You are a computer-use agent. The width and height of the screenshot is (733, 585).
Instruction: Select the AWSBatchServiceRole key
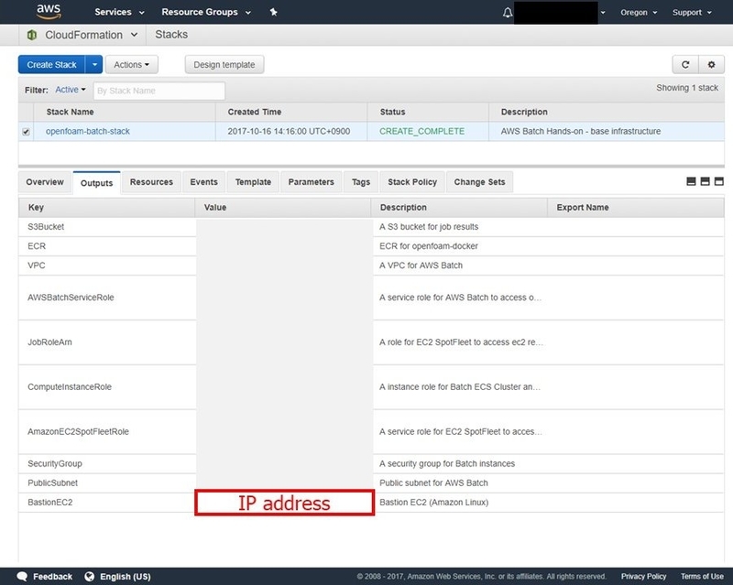71,298
